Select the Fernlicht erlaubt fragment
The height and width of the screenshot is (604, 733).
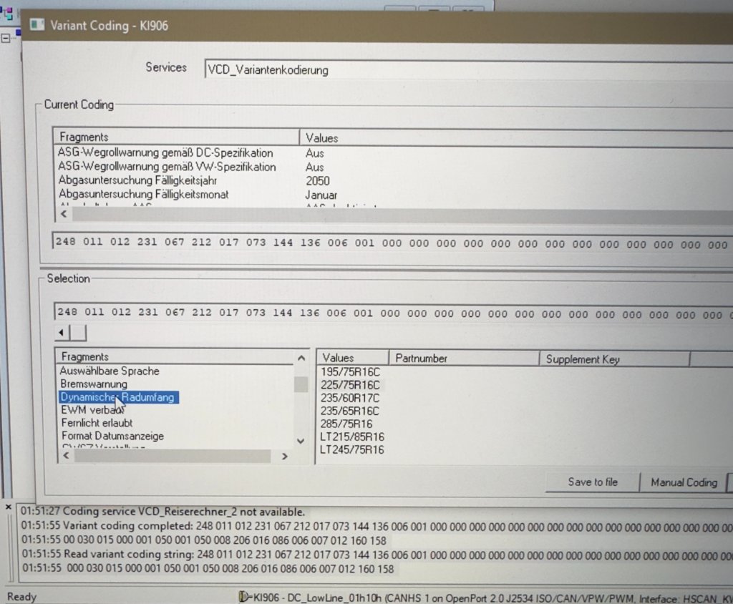point(97,423)
